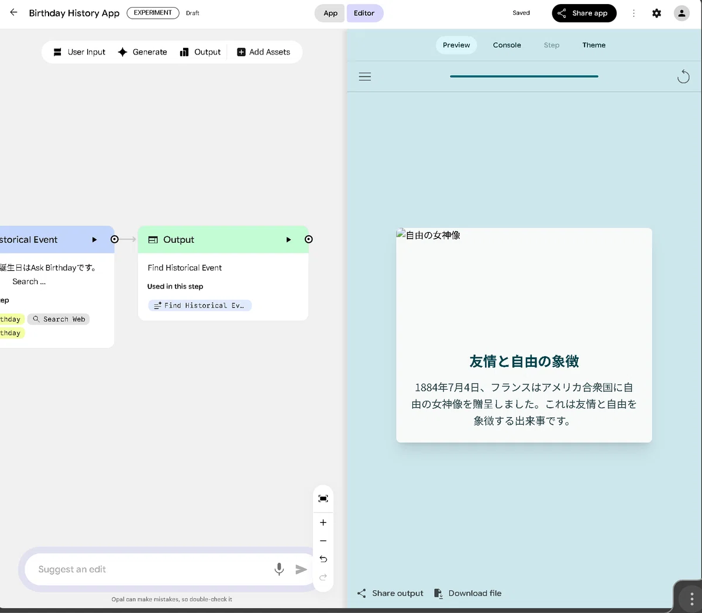This screenshot has height=613, width=702.
Task: Download the output file
Action: click(x=467, y=593)
